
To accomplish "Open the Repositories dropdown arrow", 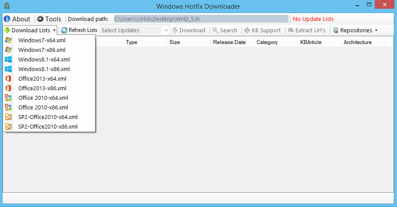I will (376, 31).
